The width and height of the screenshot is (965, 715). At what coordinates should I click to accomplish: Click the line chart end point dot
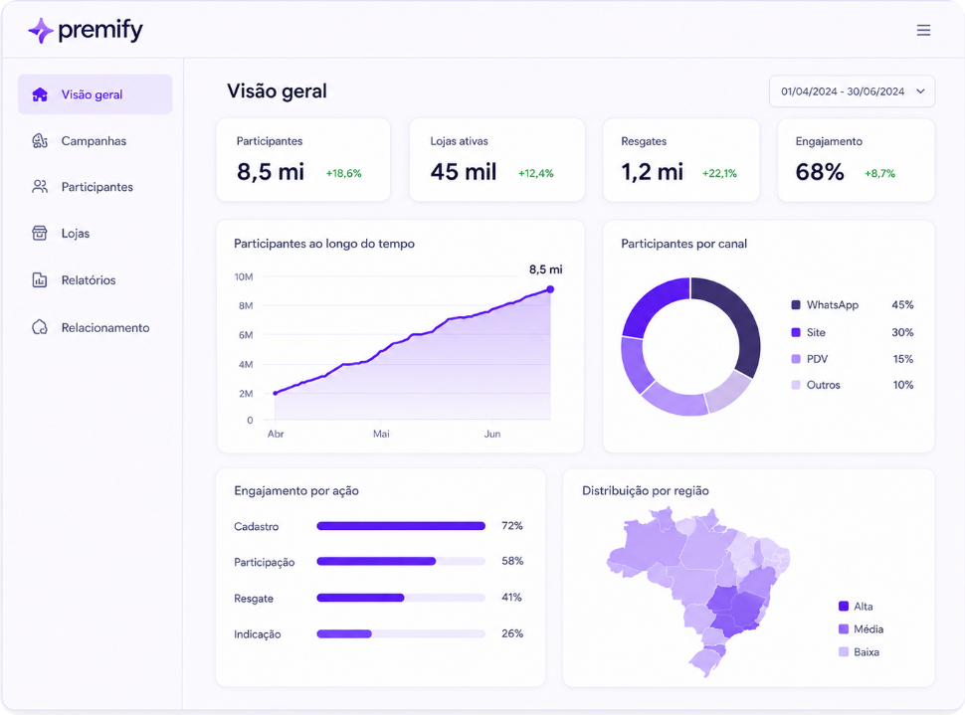pyautogui.click(x=550, y=289)
